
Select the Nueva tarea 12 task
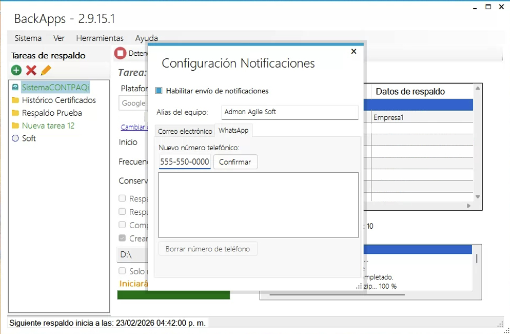(48, 125)
